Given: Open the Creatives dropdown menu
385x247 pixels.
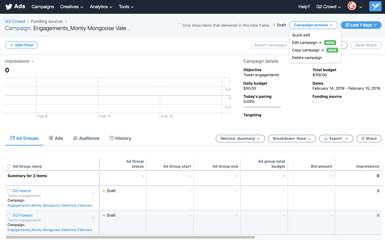Looking at the screenshot, I should click(72, 7).
